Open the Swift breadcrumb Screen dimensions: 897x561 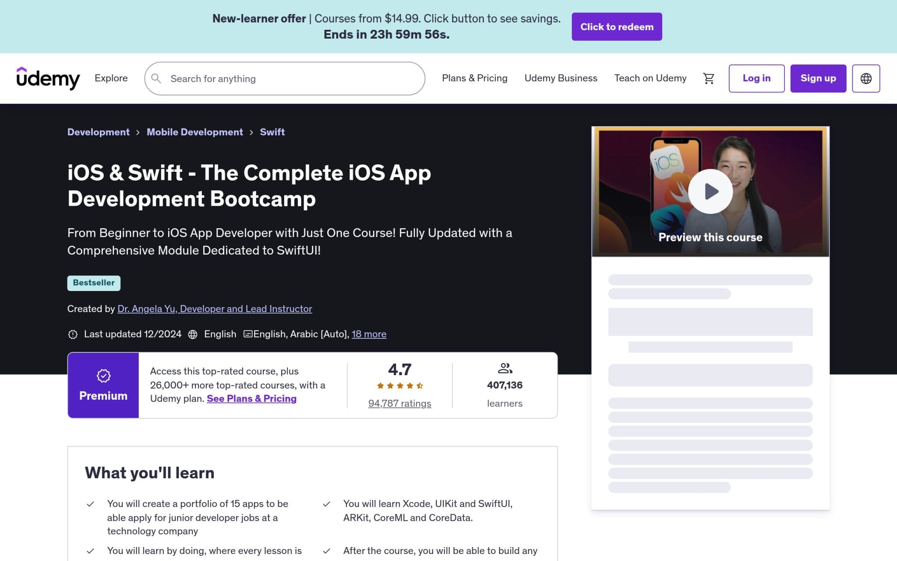(272, 132)
